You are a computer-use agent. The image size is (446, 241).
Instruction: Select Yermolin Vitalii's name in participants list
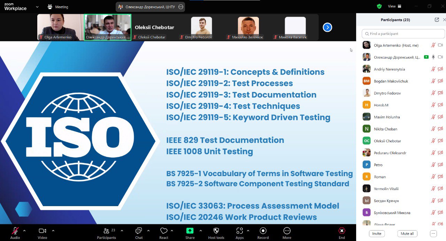click(386, 189)
